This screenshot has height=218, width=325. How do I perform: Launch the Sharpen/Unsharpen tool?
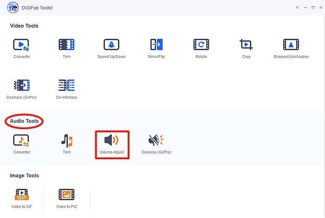[x=291, y=49]
